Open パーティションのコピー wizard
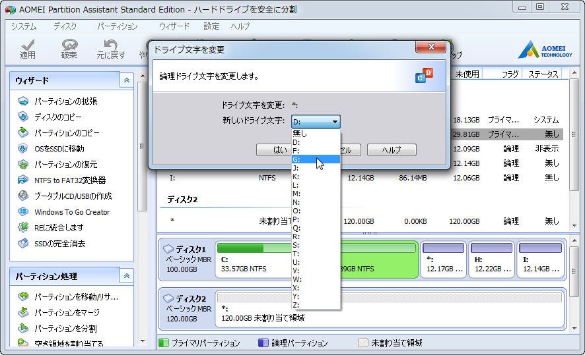The width and height of the screenshot is (585, 355). click(67, 133)
